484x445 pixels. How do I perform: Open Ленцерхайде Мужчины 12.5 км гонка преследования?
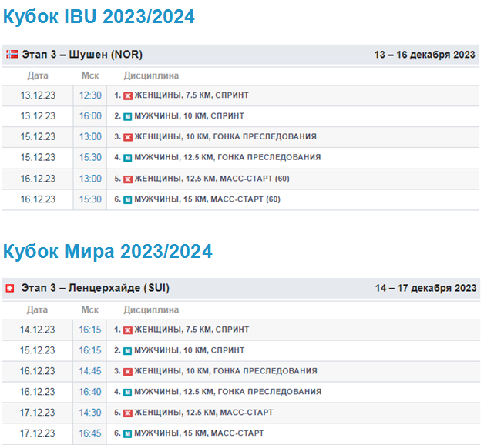(x=228, y=392)
